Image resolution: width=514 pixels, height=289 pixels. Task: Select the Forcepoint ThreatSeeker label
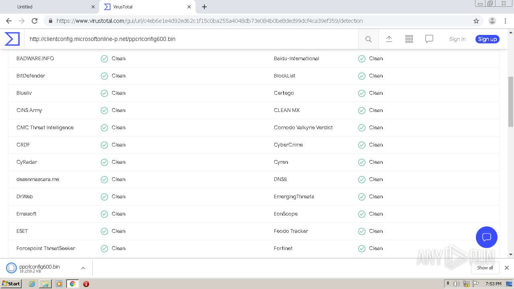pyautogui.click(x=46, y=248)
